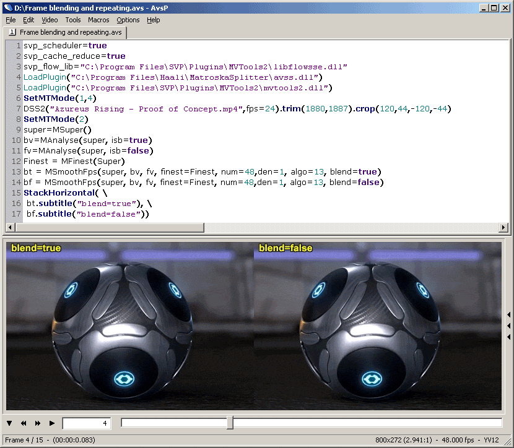Click the horizontal scrollbar of script editor
This screenshot has width=514, height=448.
(x=105, y=227)
